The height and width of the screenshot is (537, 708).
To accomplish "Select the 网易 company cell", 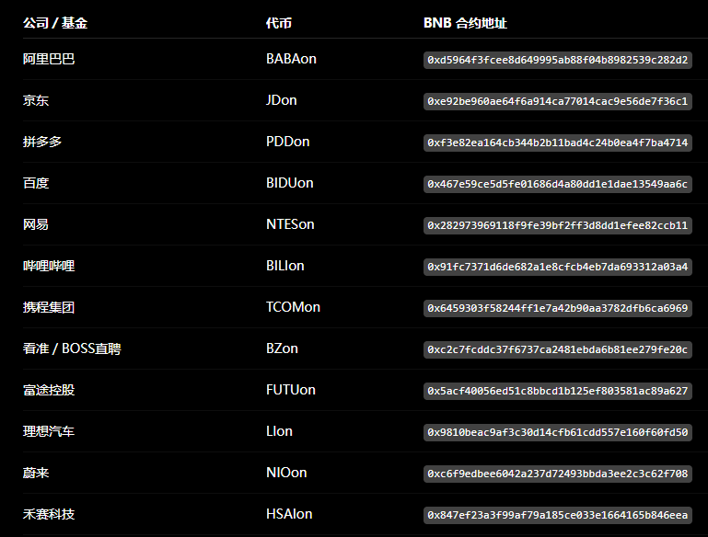I will point(36,224).
